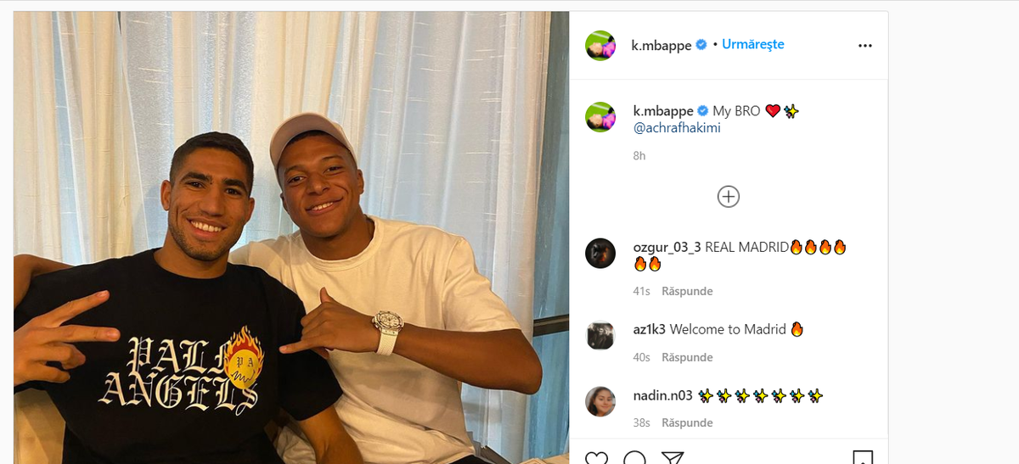This screenshot has width=1019, height=464.
Task: Open the comment bubble icon
Action: [x=634, y=458]
